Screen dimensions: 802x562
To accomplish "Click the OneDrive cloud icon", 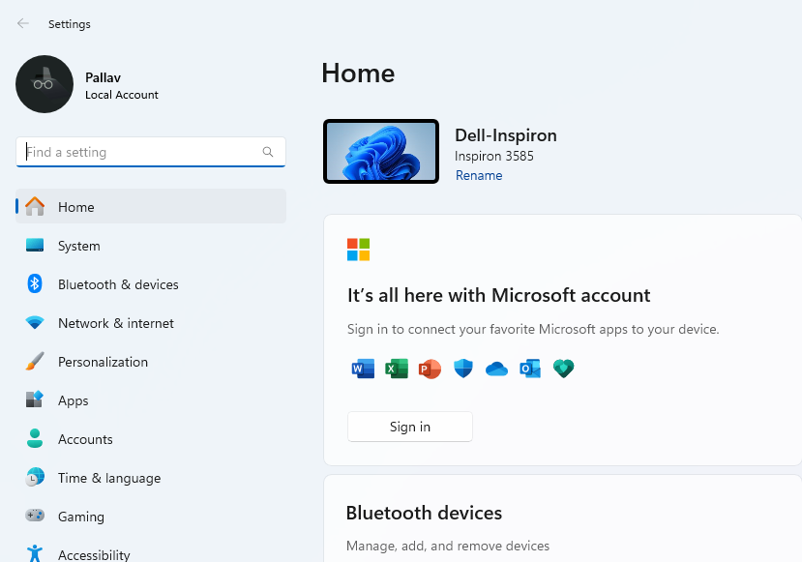I will [496, 369].
